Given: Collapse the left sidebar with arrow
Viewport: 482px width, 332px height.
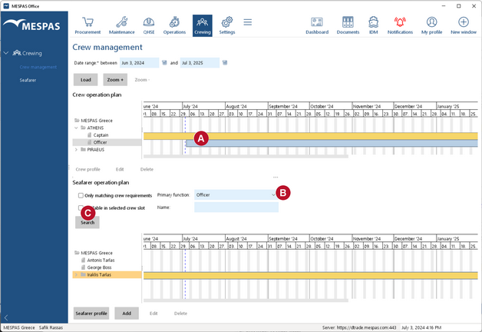Looking at the screenshot, I should 6,317.
